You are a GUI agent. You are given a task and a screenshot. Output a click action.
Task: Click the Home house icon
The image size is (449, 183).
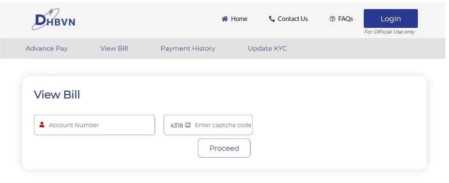[225, 19]
